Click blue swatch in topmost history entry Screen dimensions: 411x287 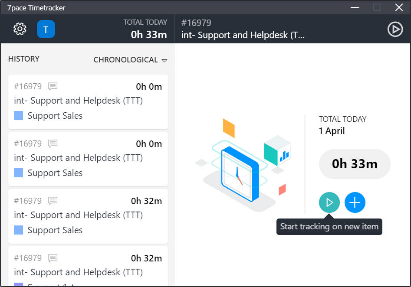(x=18, y=115)
